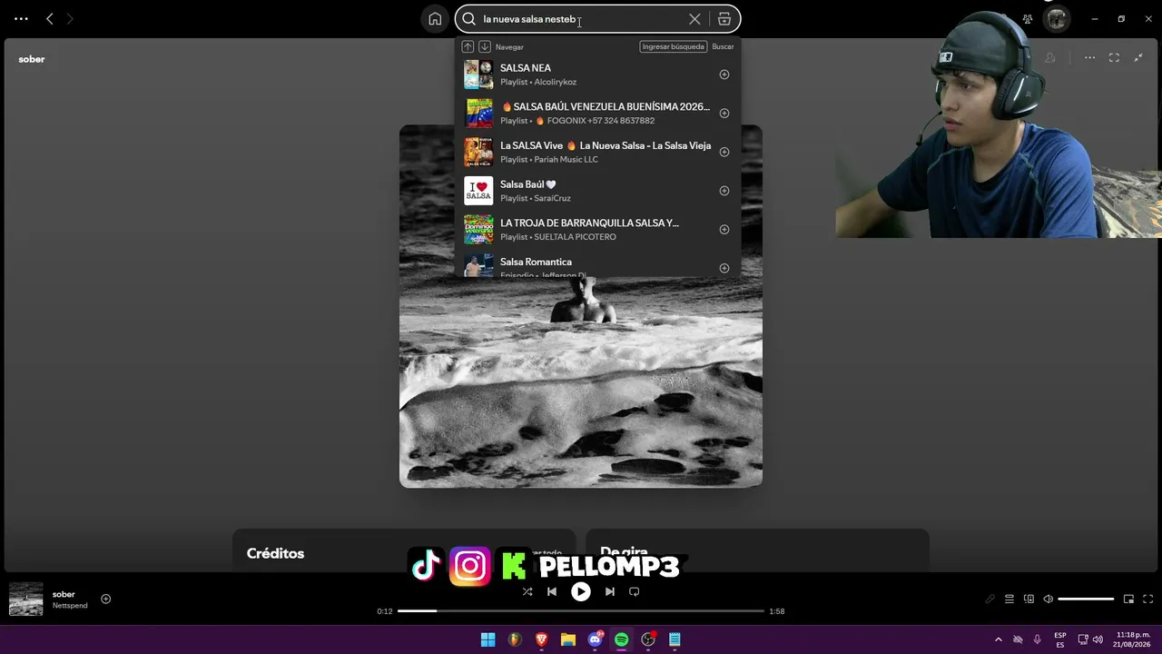Add Salsa Baúl playlist to library

[724, 191]
